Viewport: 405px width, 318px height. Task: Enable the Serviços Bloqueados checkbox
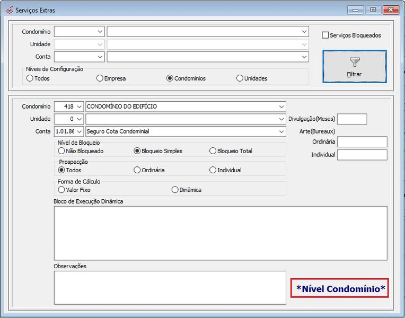pyautogui.click(x=325, y=36)
